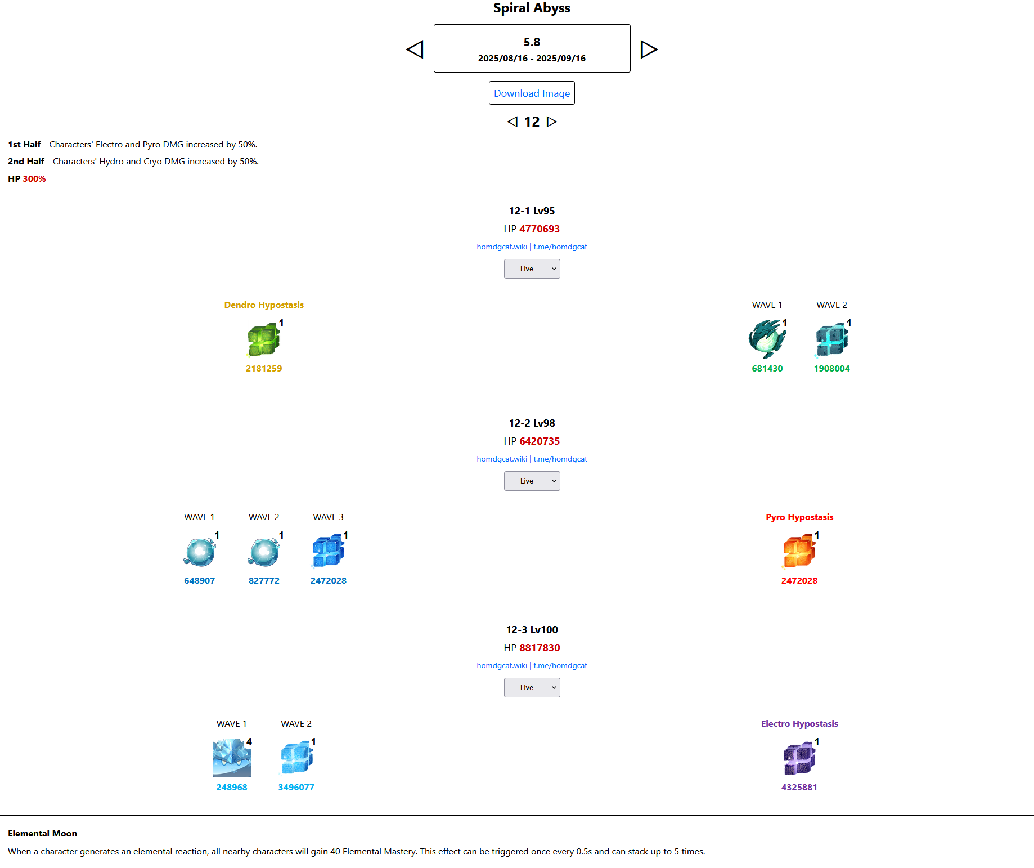Click the HP value 1908004
Screen dimensions: 1034x868
pyautogui.click(x=831, y=368)
